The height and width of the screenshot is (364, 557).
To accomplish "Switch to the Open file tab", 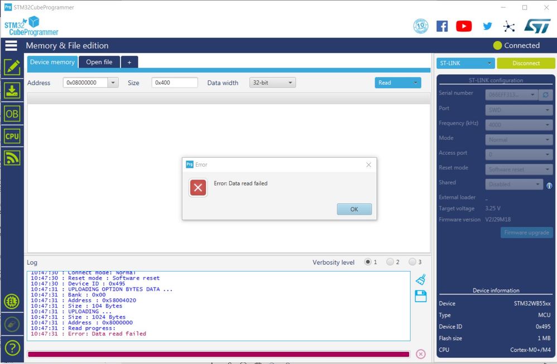I will [x=99, y=62].
